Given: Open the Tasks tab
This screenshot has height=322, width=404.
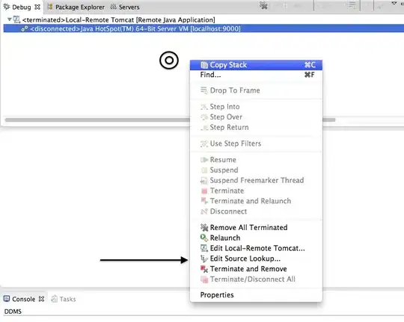Looking at the screenshot, I should (64, 299).
